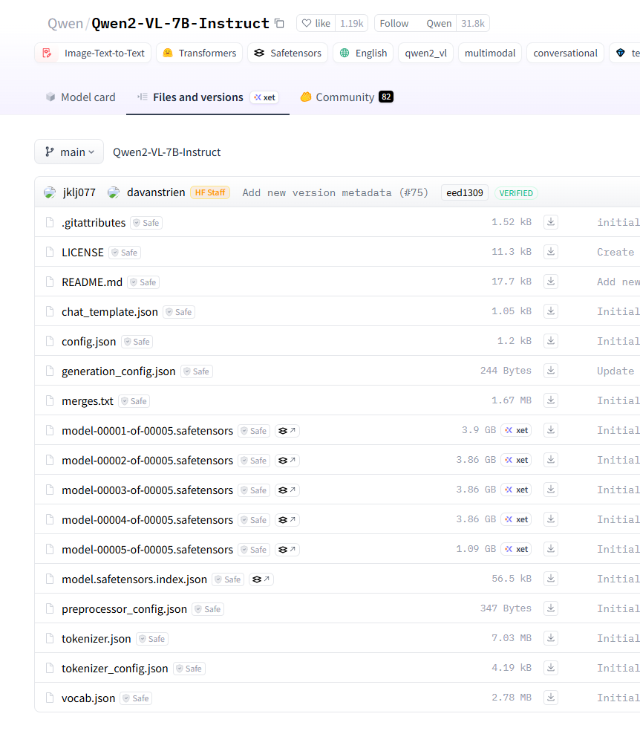Switch to the Model card tab

pos(81,97)
